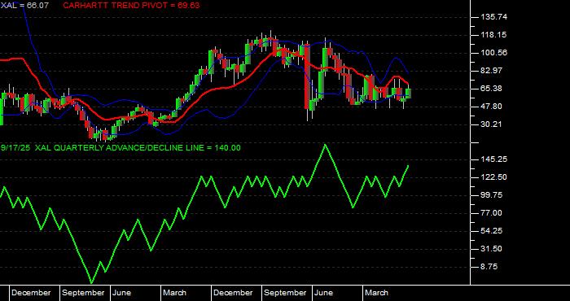Click the XAL = 66.07 price label
Viewport: 570px width, 301px height.
24,6
